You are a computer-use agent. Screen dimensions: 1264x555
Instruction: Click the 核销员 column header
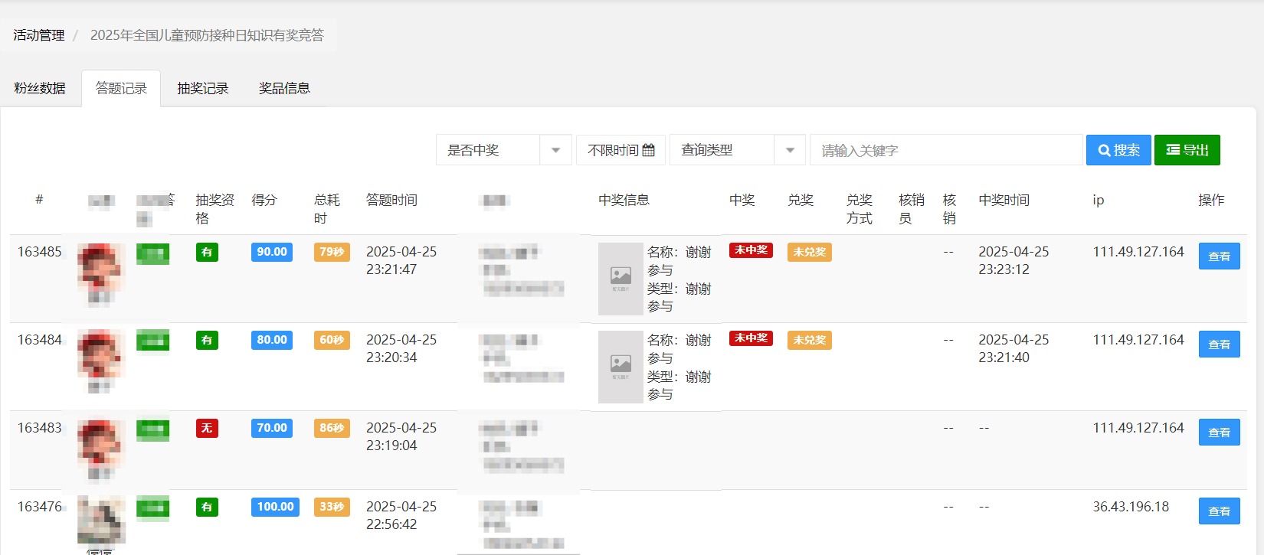coord(911,209)
